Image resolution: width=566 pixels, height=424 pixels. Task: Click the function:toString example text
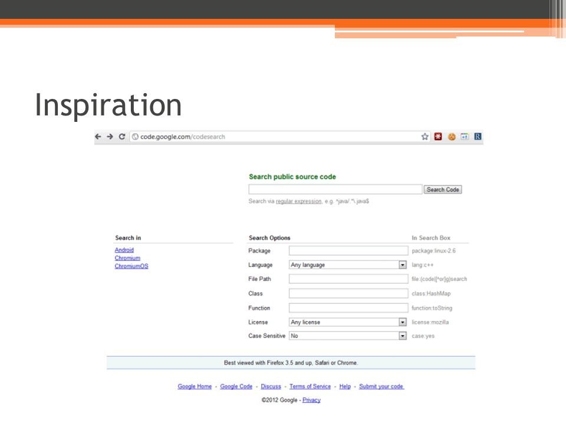tap(432, 308)
